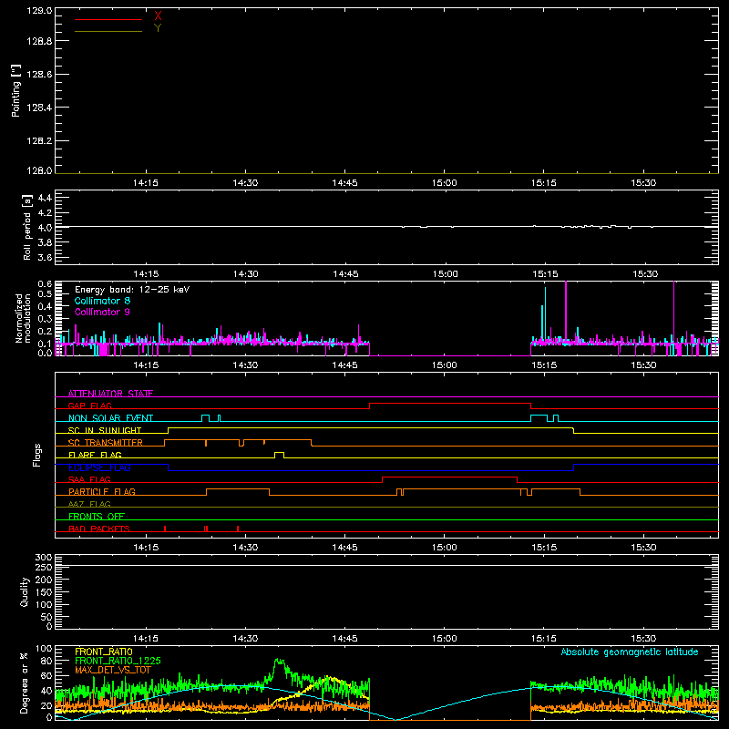
Task: Click the 0.3 modulation tick label
Action: coord(45,319)
